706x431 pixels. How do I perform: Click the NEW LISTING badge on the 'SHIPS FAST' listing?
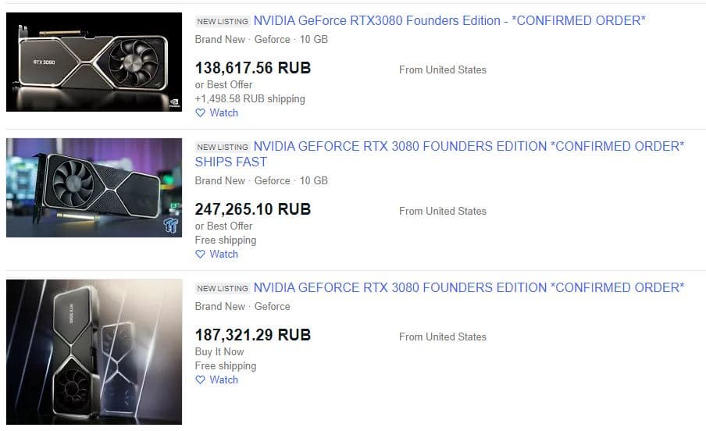coord(223,148)
